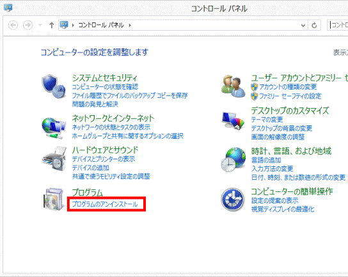Screen dimensions: 348x277
Task: Open 視覚ディスプレイの最適化 link
Action: [283, 209]
